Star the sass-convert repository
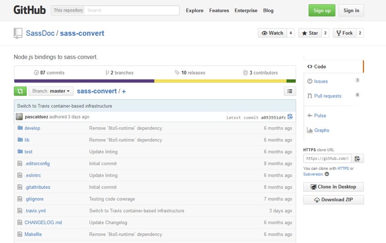 [x=310, y=33]
